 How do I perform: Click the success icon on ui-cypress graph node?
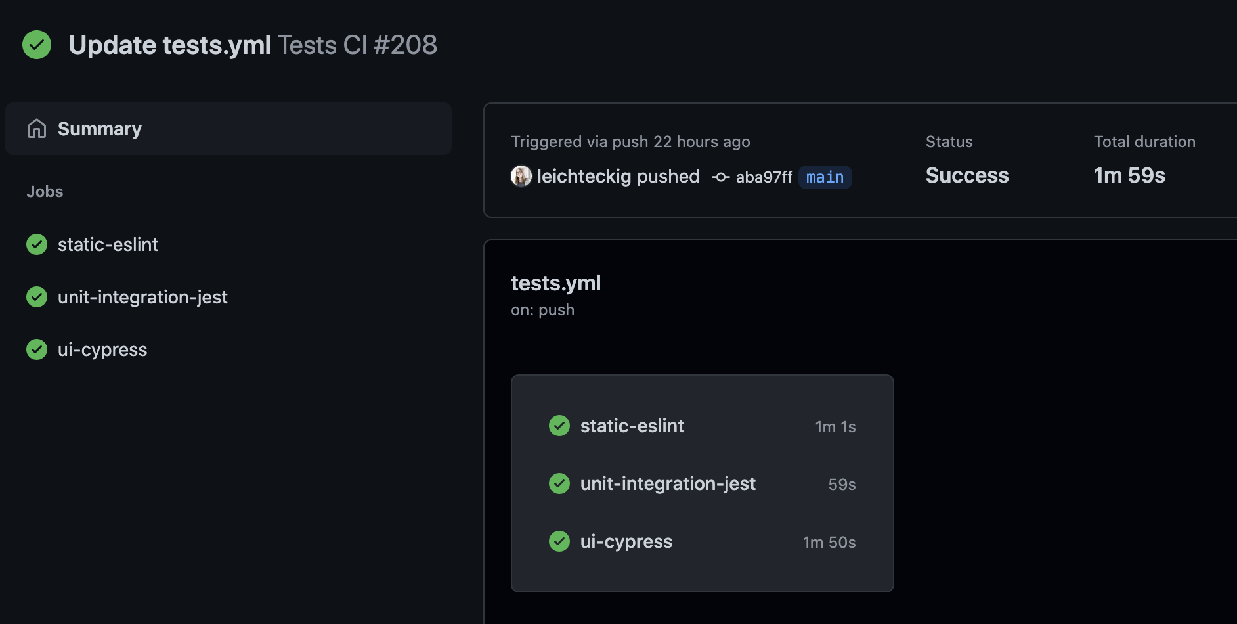559,541
